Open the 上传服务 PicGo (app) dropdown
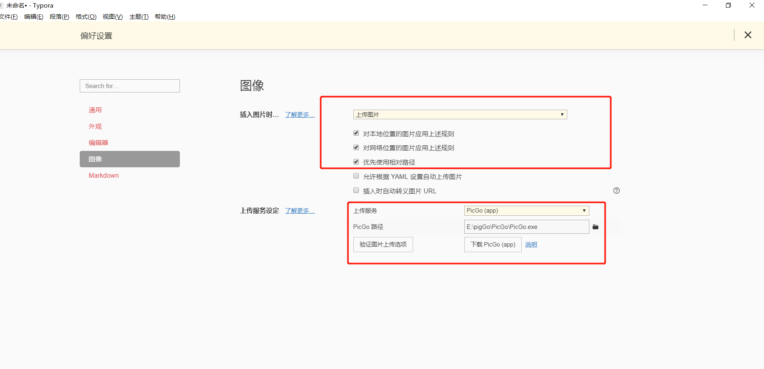Image resolution: width=764 pixels, height=369 pixels. point(526,211)
